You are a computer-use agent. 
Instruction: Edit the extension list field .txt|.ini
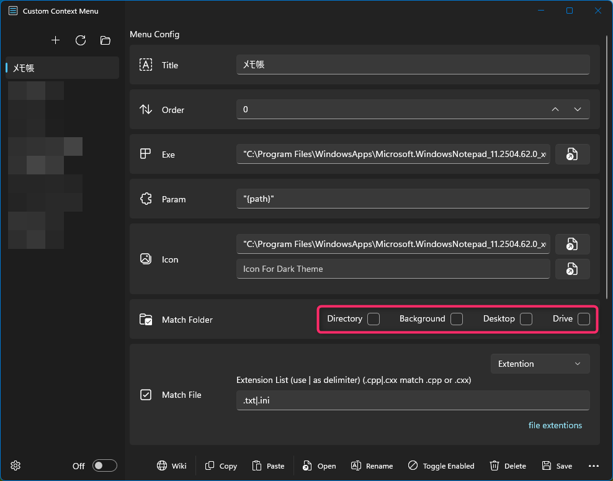(413, 400)
